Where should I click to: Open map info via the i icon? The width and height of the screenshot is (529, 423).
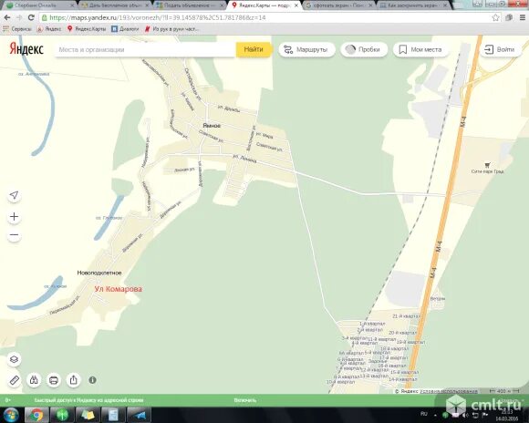click(92, 380)
